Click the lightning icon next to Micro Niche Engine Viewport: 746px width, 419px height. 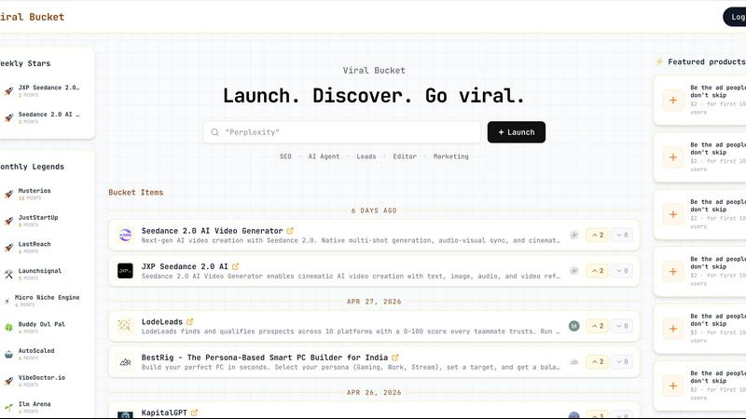click(7, 301)
